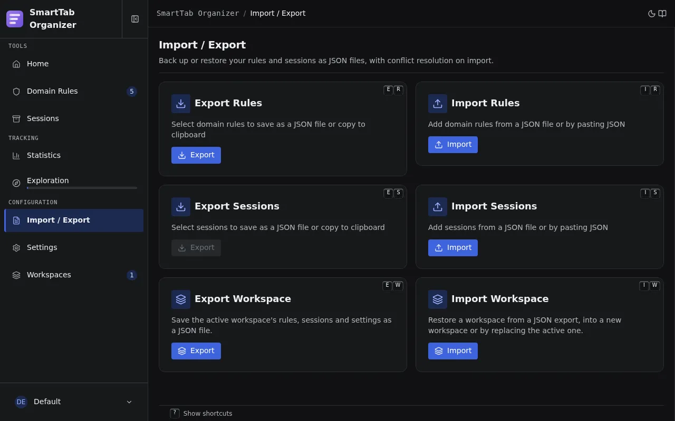
Task: Click the Settings gear icon in the sidebar
Action: click(x=16, y=248)
